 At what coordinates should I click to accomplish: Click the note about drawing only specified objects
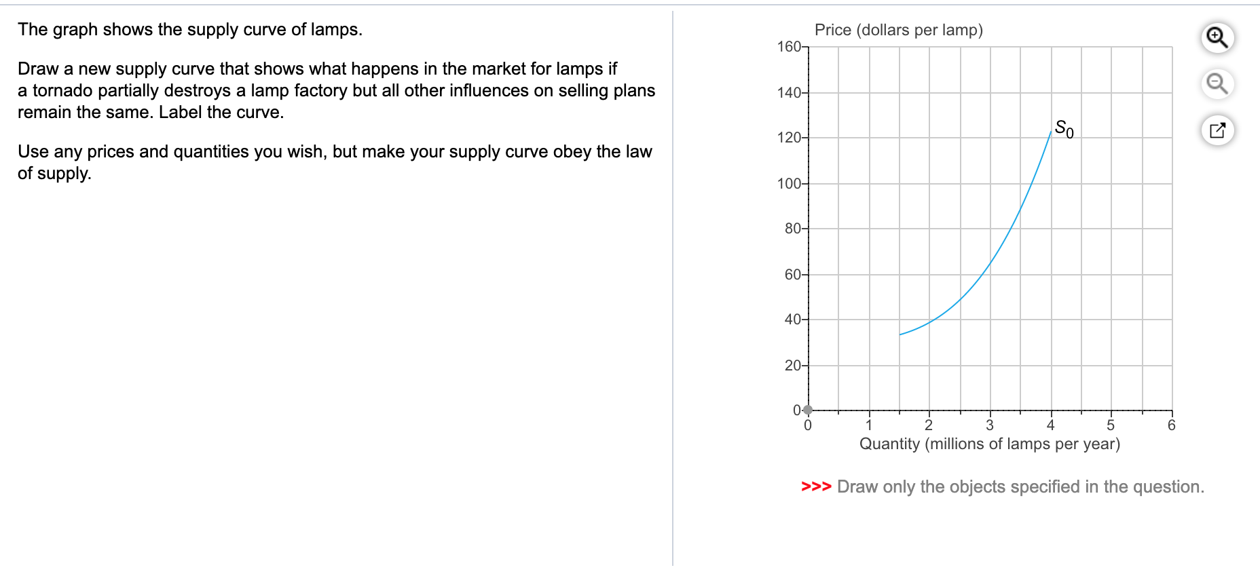coord(1020,486)
